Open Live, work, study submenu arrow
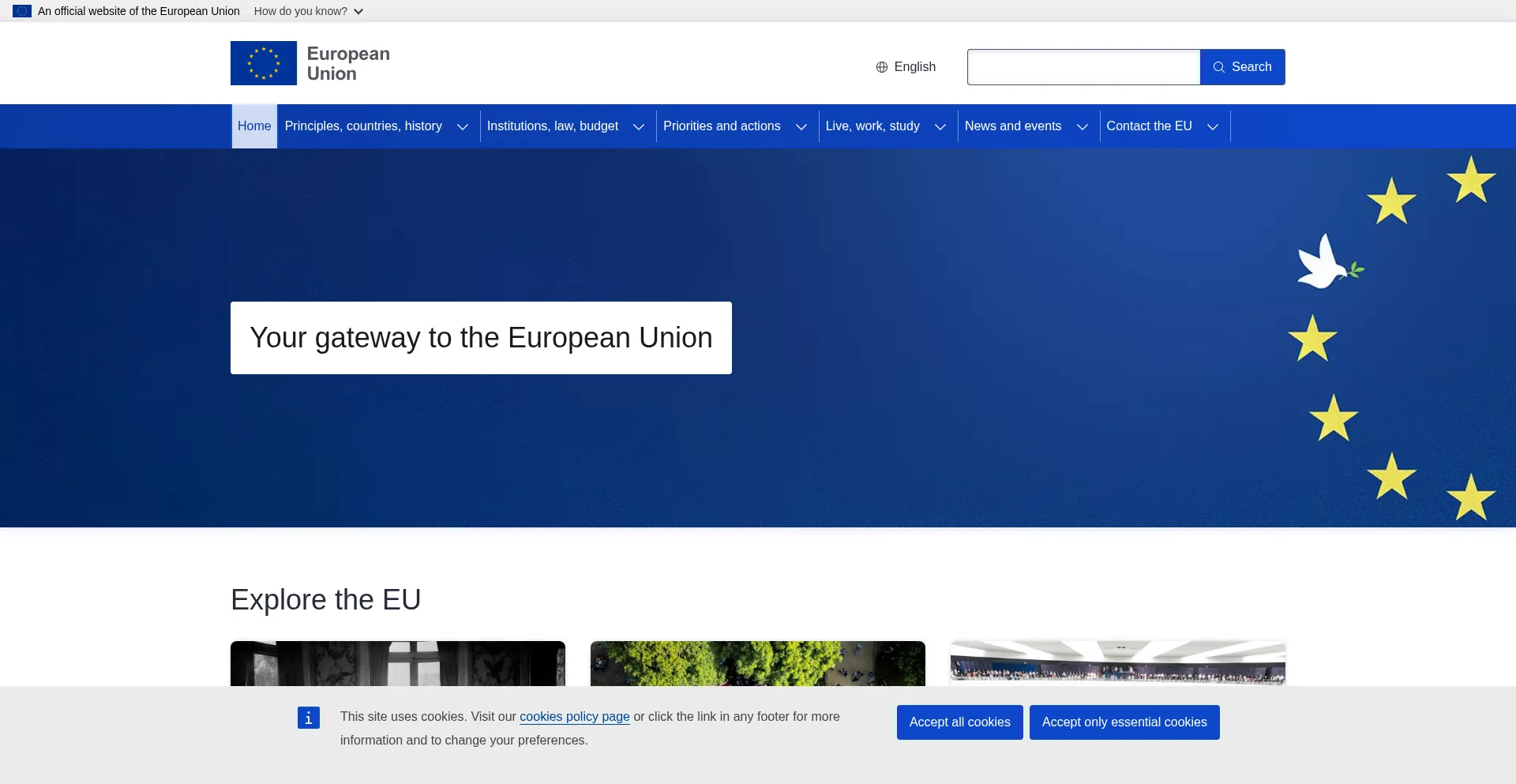 940,127
